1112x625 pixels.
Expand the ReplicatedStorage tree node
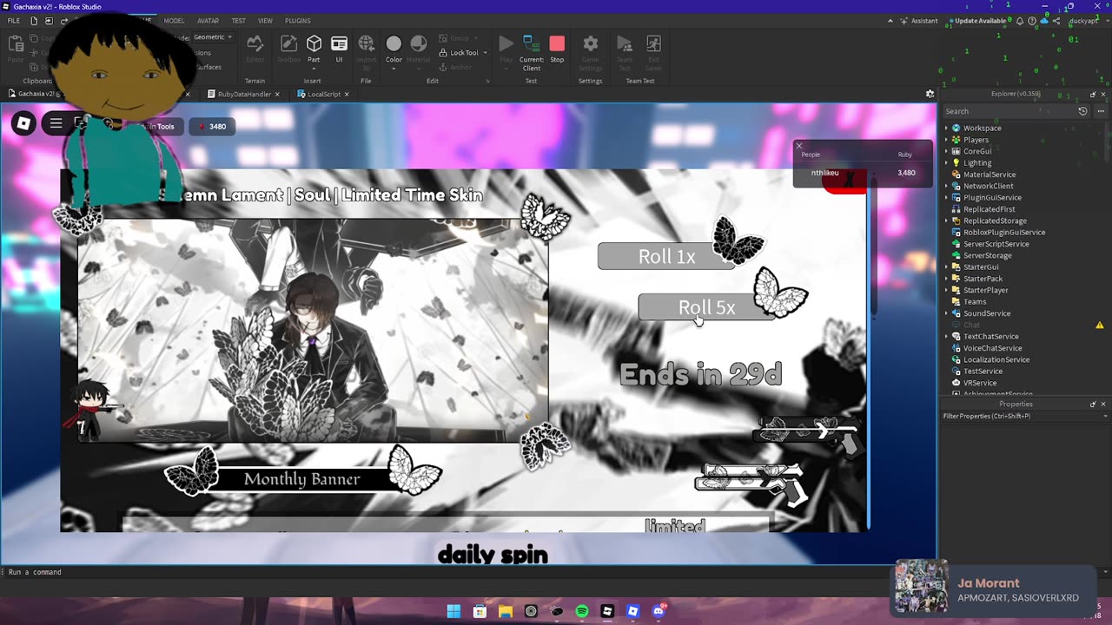(946, 220)
